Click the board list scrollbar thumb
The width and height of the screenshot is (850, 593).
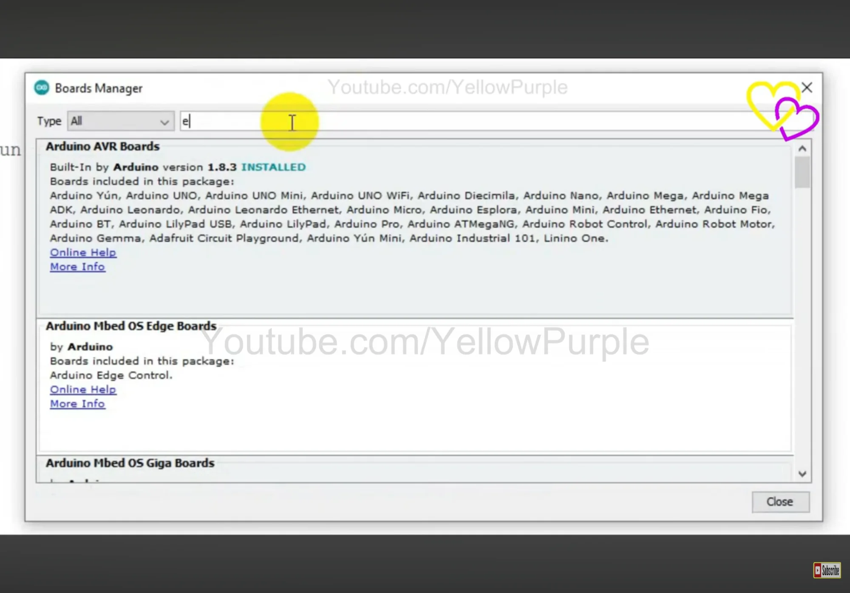click(x=802, y=172)
